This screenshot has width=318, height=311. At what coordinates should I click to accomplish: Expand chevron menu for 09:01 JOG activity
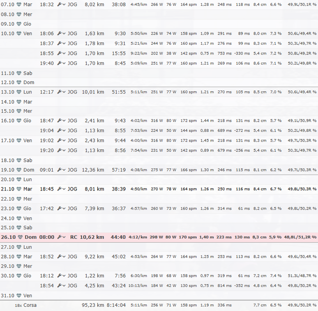[x=64, y=170]
